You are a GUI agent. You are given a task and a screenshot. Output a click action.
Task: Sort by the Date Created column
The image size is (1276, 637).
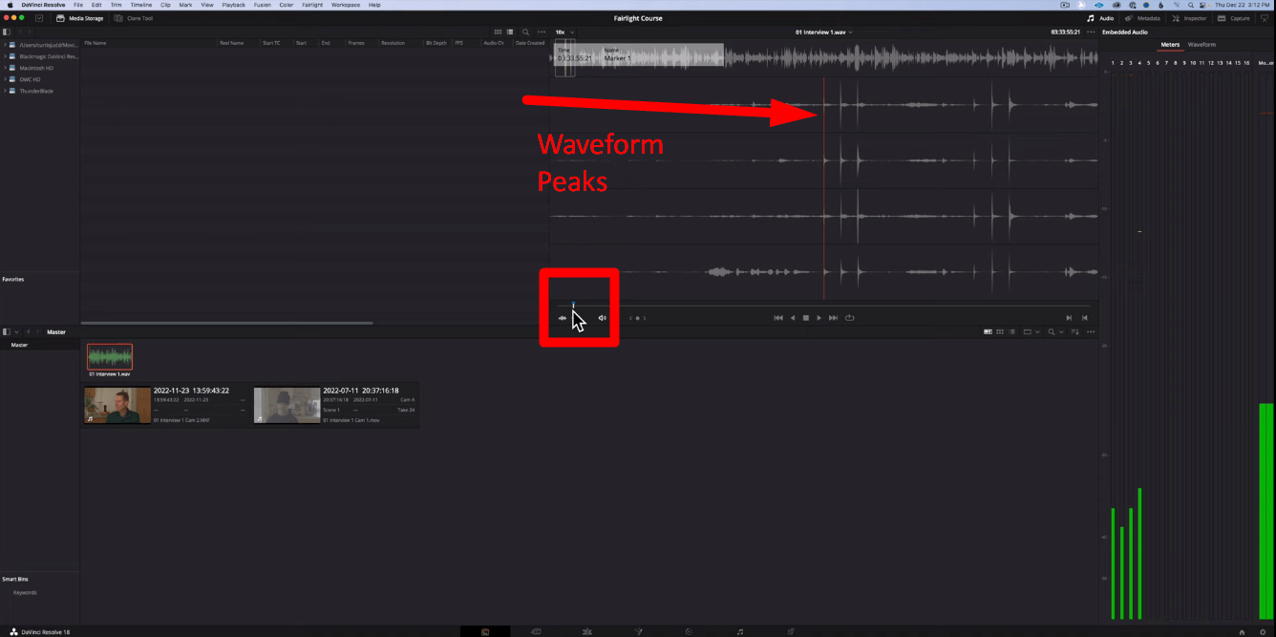pos(530,43)
